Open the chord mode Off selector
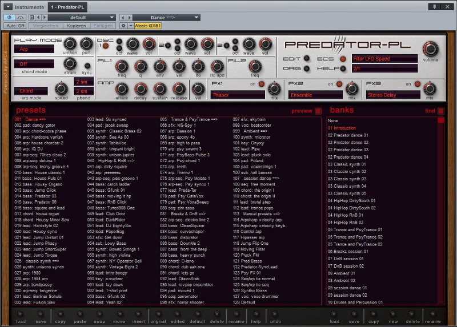This screenshot has height=327, width=457. point(34,64)
